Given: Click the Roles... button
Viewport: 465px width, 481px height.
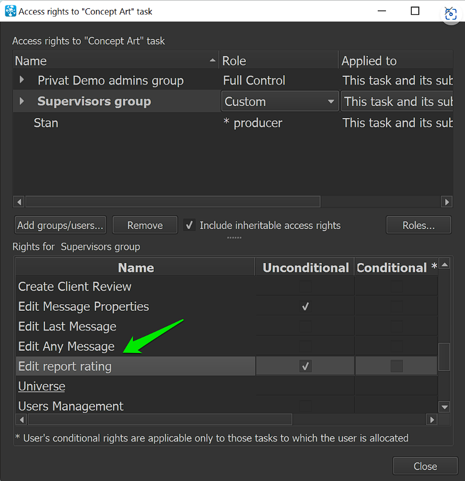Looking at the screenshot, I should pyautogui.click(x=419, y=225).
